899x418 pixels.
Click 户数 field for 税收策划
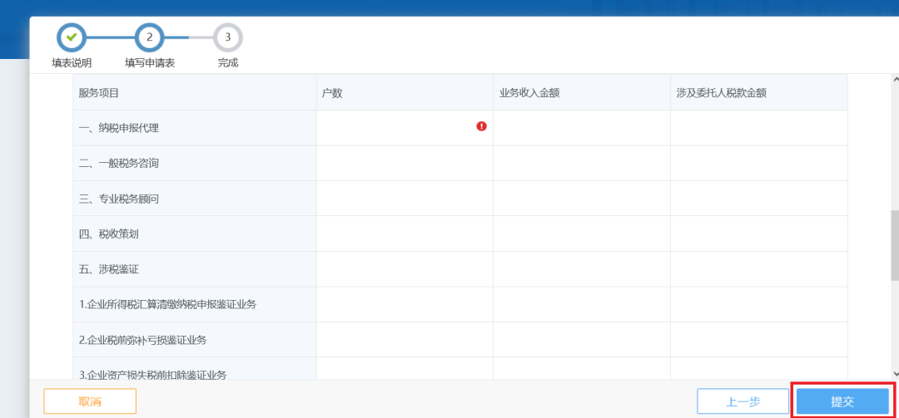pos(405,234)
